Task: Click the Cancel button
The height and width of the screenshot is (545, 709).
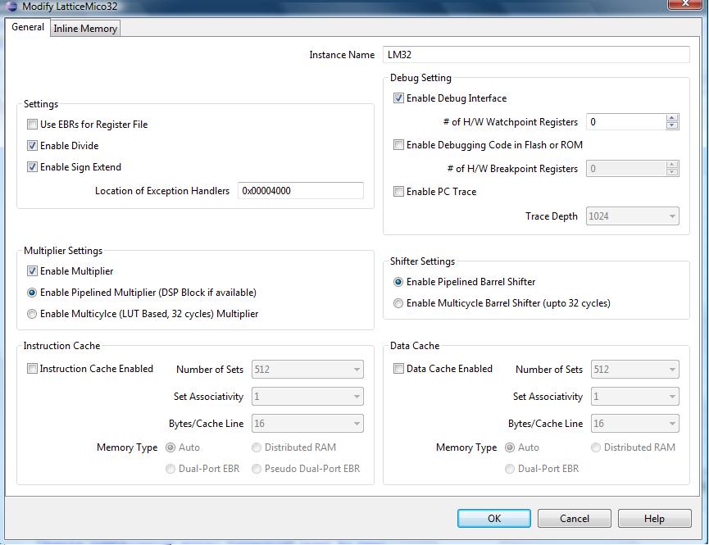Action: [575, 518]
